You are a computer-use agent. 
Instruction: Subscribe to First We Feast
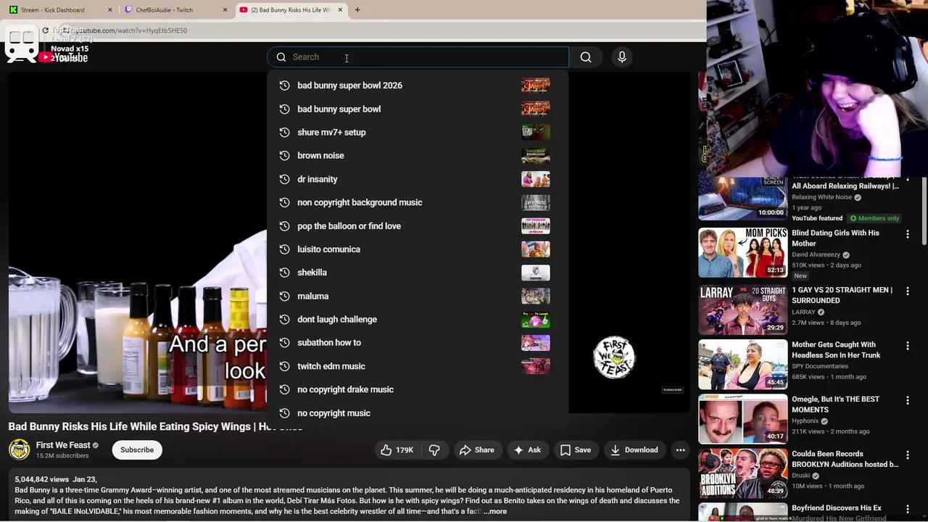(137, 450)
